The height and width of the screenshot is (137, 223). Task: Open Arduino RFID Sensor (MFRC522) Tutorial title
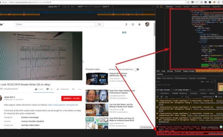tap(118, 74)
